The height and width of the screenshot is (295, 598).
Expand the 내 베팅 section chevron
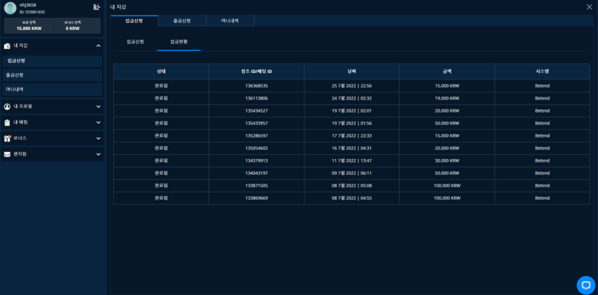click(98, 122)
